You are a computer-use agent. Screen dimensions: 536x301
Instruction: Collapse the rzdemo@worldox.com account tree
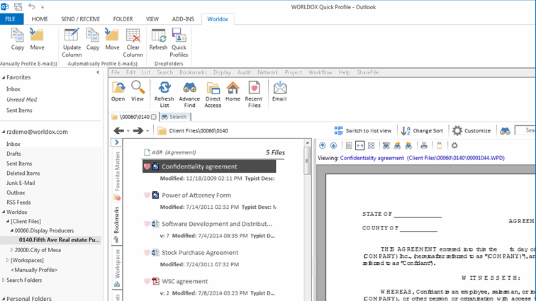tap(4, 132)
